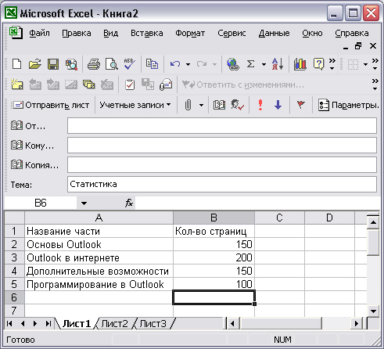The width and height of the screenshot is (384, 349).
Task: Click the Кому... address book button
Action: point(33,146)
